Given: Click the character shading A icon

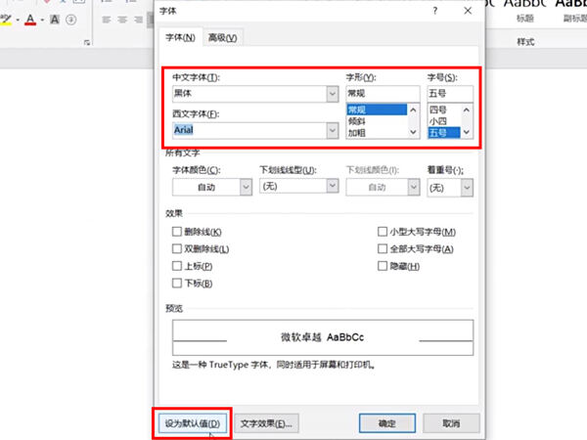Looking at the screenshot, I should pos(55,20).
